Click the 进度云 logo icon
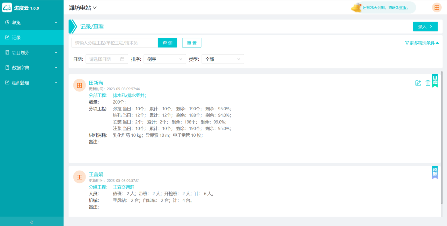Image resolution: width=447 pixels, height=226 pixels. pos(7,8)
